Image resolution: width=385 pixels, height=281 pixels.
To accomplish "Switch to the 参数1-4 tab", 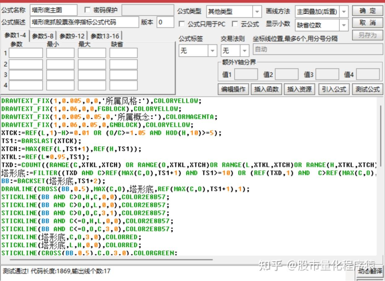I will pos(15,36).
